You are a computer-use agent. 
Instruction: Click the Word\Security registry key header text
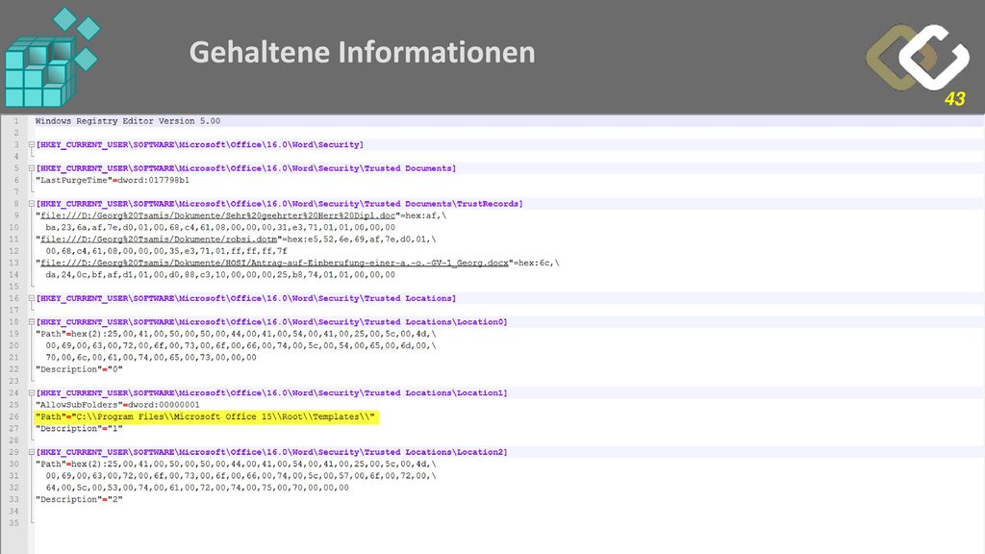(200, 144)
